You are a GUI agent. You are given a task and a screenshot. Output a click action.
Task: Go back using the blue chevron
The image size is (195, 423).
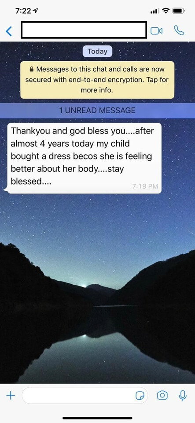(x=9, y=31)
